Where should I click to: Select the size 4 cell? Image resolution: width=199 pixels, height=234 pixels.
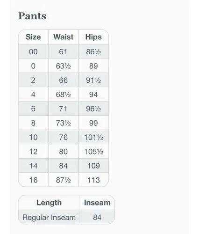(x=33, y=95)
